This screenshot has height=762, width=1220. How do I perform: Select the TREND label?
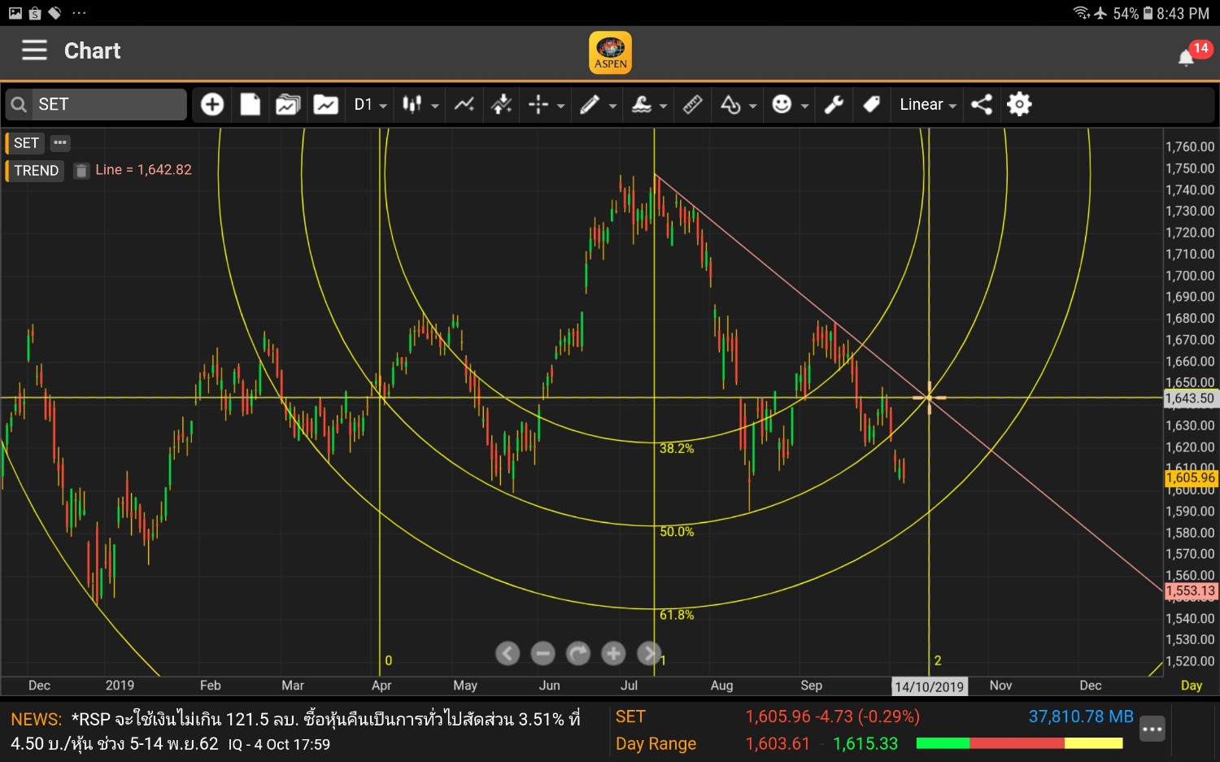36,171
